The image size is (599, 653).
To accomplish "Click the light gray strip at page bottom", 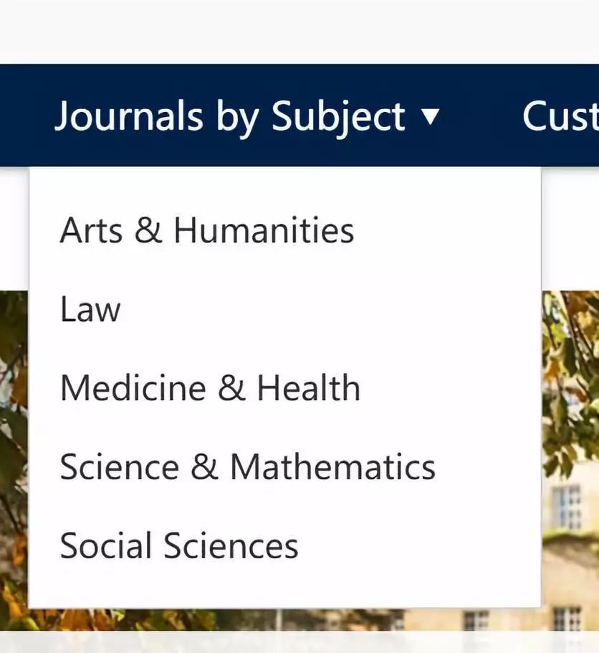I will [299, 642].
